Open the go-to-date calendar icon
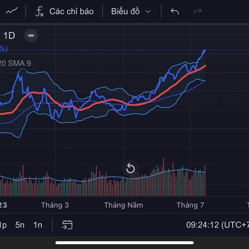This screenshot has width=249, height=249. pyautogui.click(x=67, y=225)
